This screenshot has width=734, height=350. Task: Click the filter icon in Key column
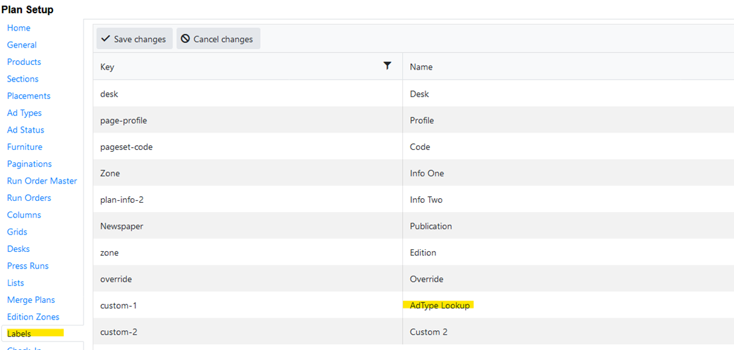point(388,66)
